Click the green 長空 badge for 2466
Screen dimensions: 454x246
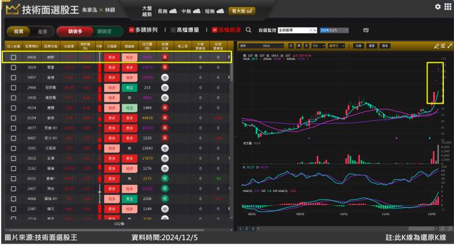click(x=129, y=87)
